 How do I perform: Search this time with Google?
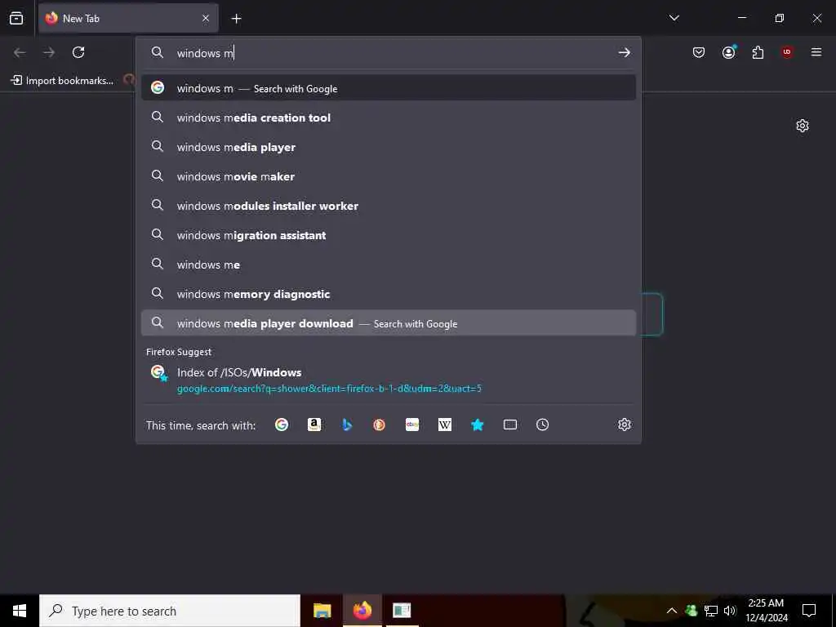(x=282, y=425)
